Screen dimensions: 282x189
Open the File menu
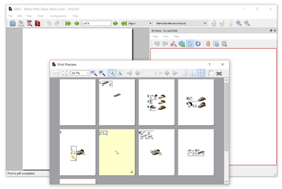tap(11, 16)
